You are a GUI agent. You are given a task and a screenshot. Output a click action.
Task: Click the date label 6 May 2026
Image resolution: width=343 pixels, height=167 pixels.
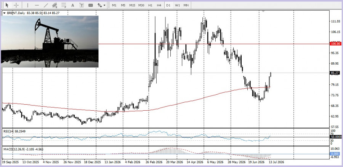click(x=215, y=162)
